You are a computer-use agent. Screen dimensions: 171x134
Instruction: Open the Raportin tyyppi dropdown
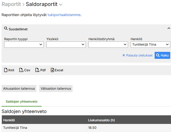[24, 45]
